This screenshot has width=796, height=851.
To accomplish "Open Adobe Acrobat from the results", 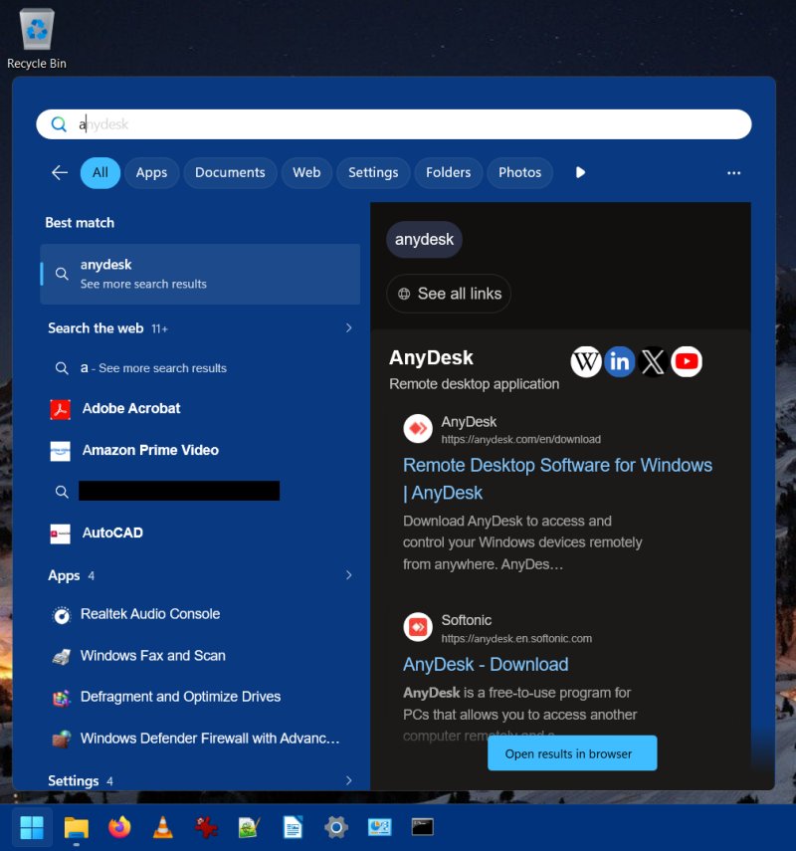I will [x=200, y=409].
